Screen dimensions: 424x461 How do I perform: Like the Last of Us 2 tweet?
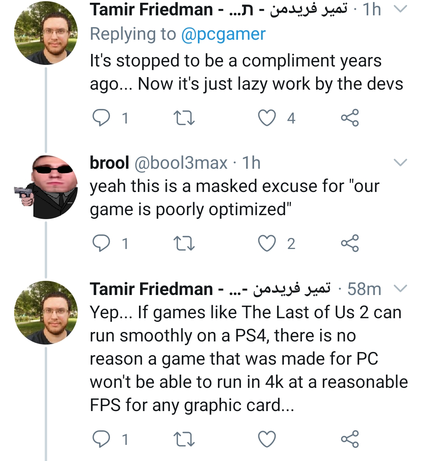[x=267, y=439]
